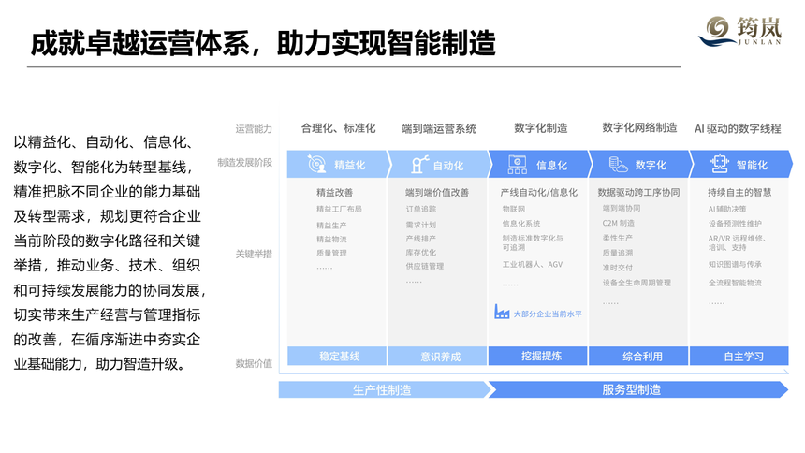The image size is (805, 453).
Task: Select the 持续自主的智慧 subheading
Action: tap(739, 193)
